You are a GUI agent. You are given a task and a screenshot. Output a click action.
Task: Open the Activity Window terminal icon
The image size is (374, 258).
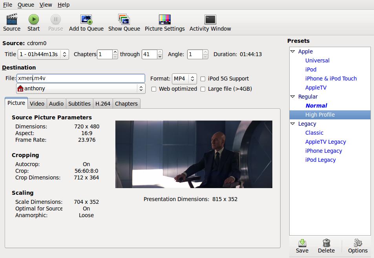pos(210,19)
